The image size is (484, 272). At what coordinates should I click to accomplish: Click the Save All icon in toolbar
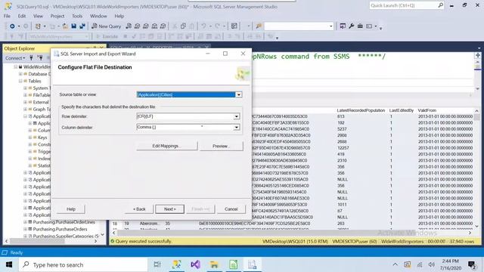click(x=82, y=26)
